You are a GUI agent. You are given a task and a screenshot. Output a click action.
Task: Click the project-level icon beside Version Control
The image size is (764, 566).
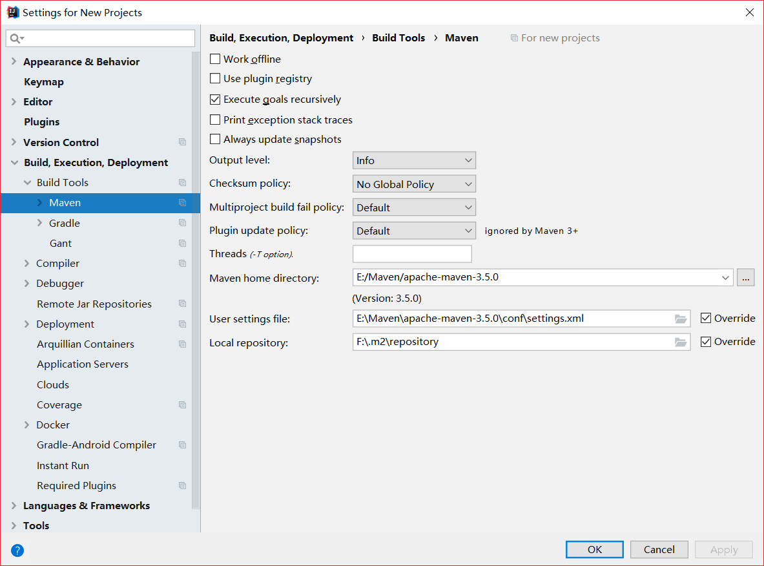[183, 142]
